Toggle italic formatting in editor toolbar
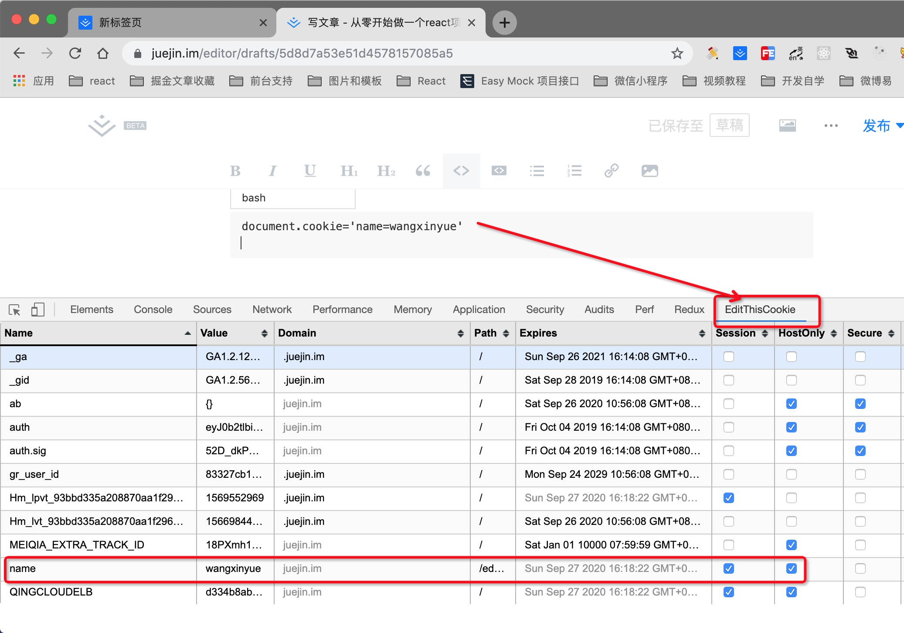Viewport: 904px width, 633px height. coord(272,171)
